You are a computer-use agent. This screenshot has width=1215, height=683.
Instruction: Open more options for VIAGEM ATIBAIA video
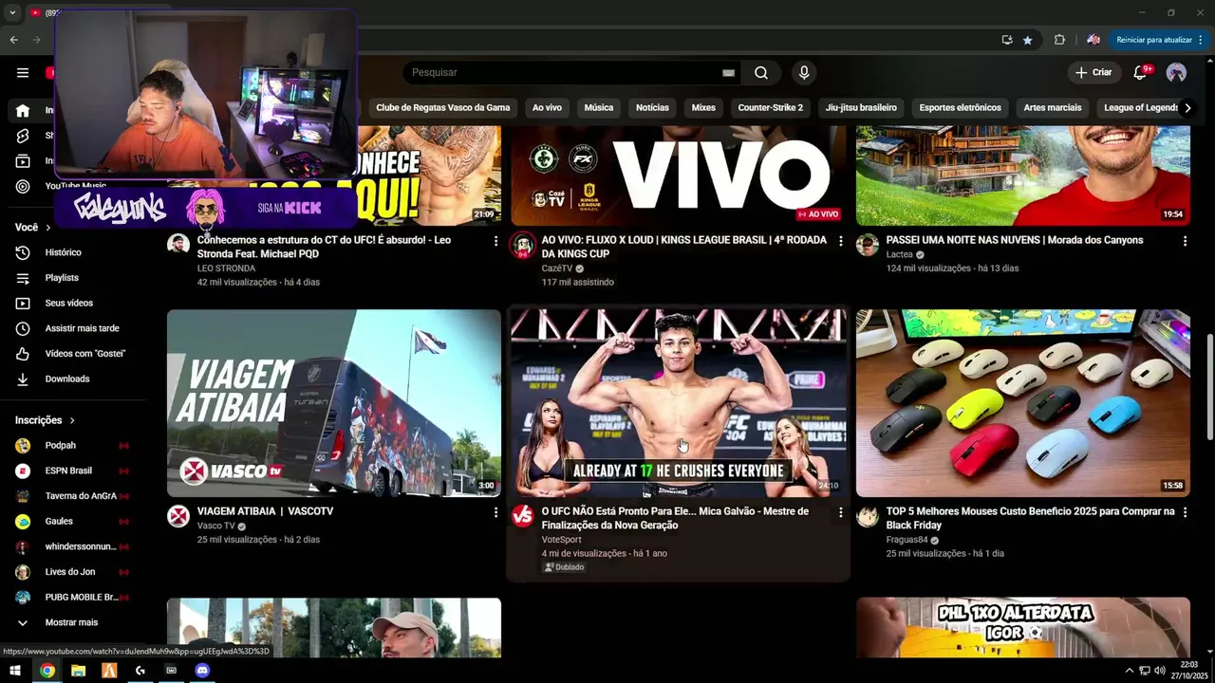(495, 512)
